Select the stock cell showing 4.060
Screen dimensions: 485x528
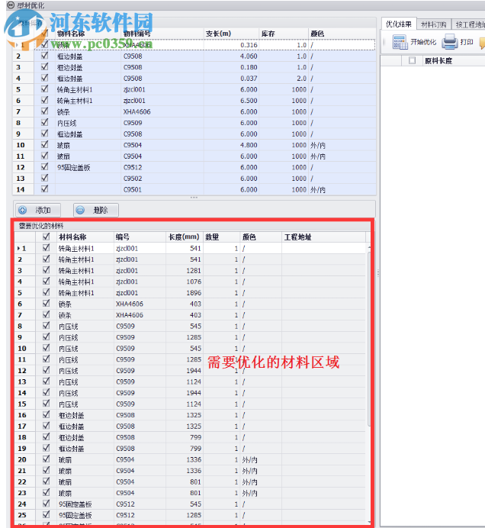231,56
